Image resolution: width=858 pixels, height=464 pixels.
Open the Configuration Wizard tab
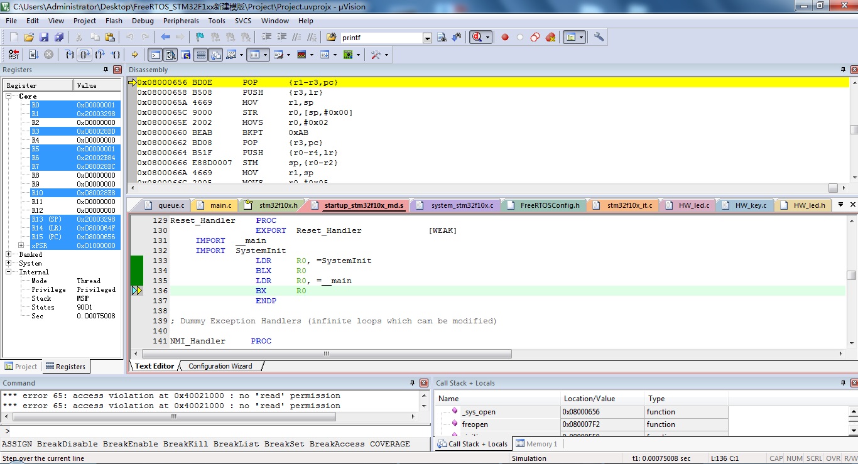(x=220, y=366)
